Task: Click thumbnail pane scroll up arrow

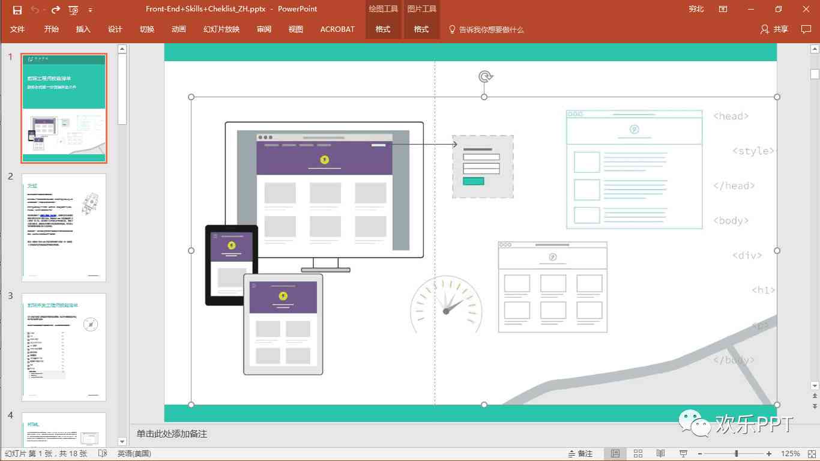Action: point(122,49)
